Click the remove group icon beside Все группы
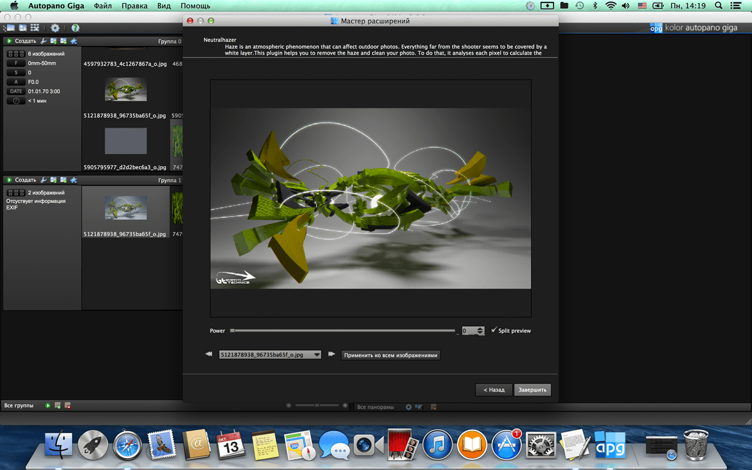The height and width of the screenshot is (470, 752). (x=68, y=406)
